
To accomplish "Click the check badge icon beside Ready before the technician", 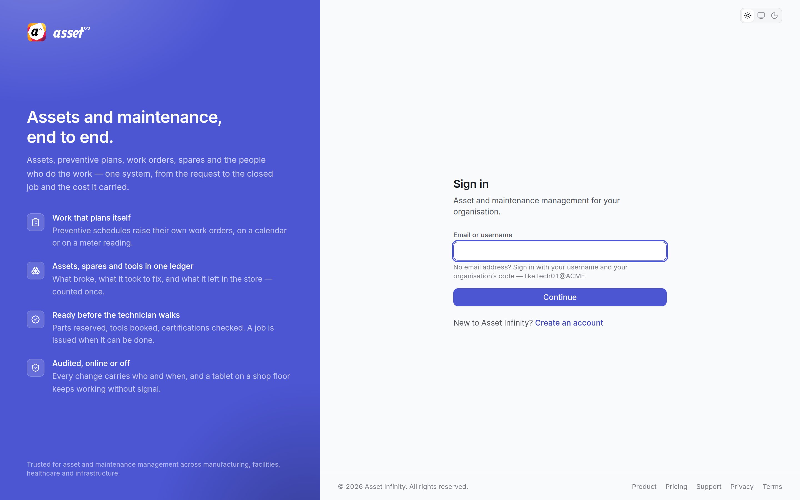I will click(x=36, y=319).
